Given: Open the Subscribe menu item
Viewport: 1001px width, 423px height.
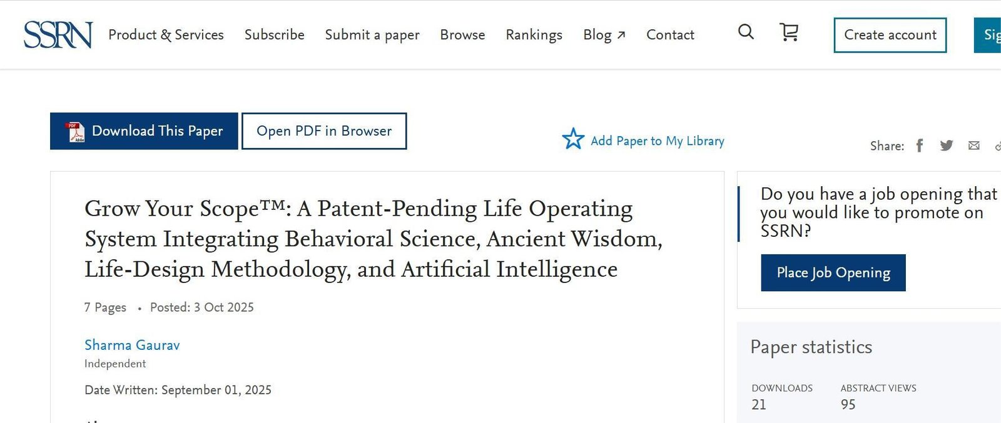Looking at the screenshot, I should point(274,35).
